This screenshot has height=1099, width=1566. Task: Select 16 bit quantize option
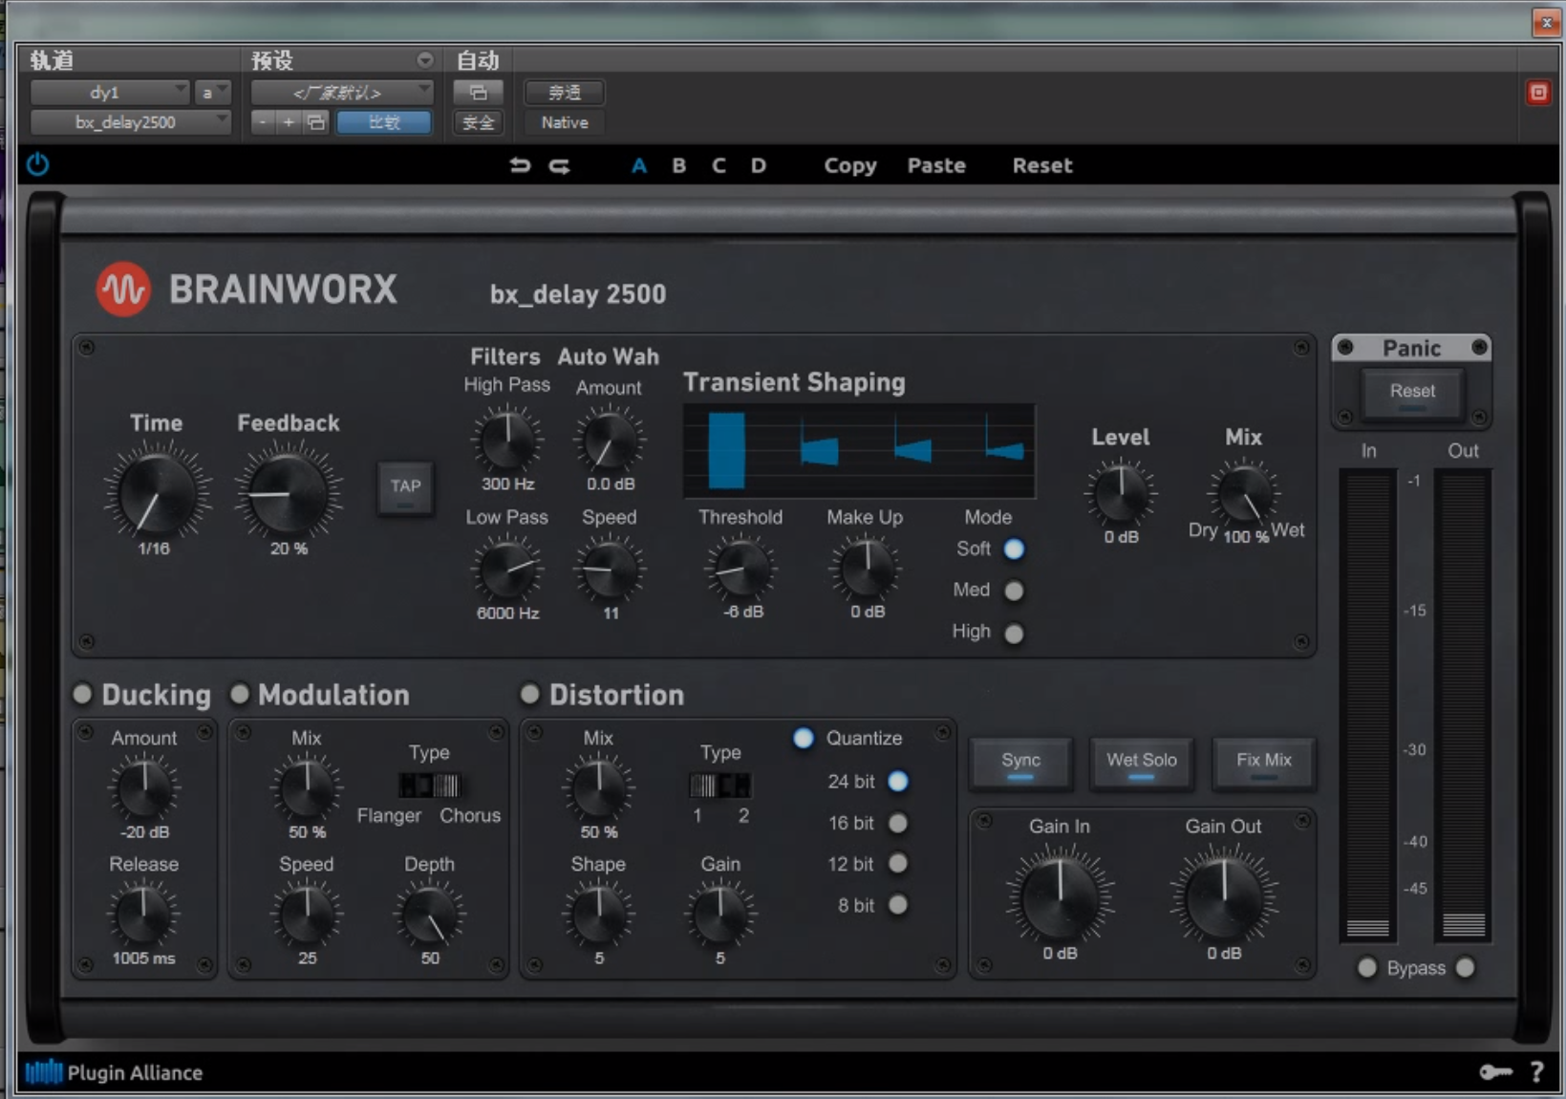coord(898,823)
